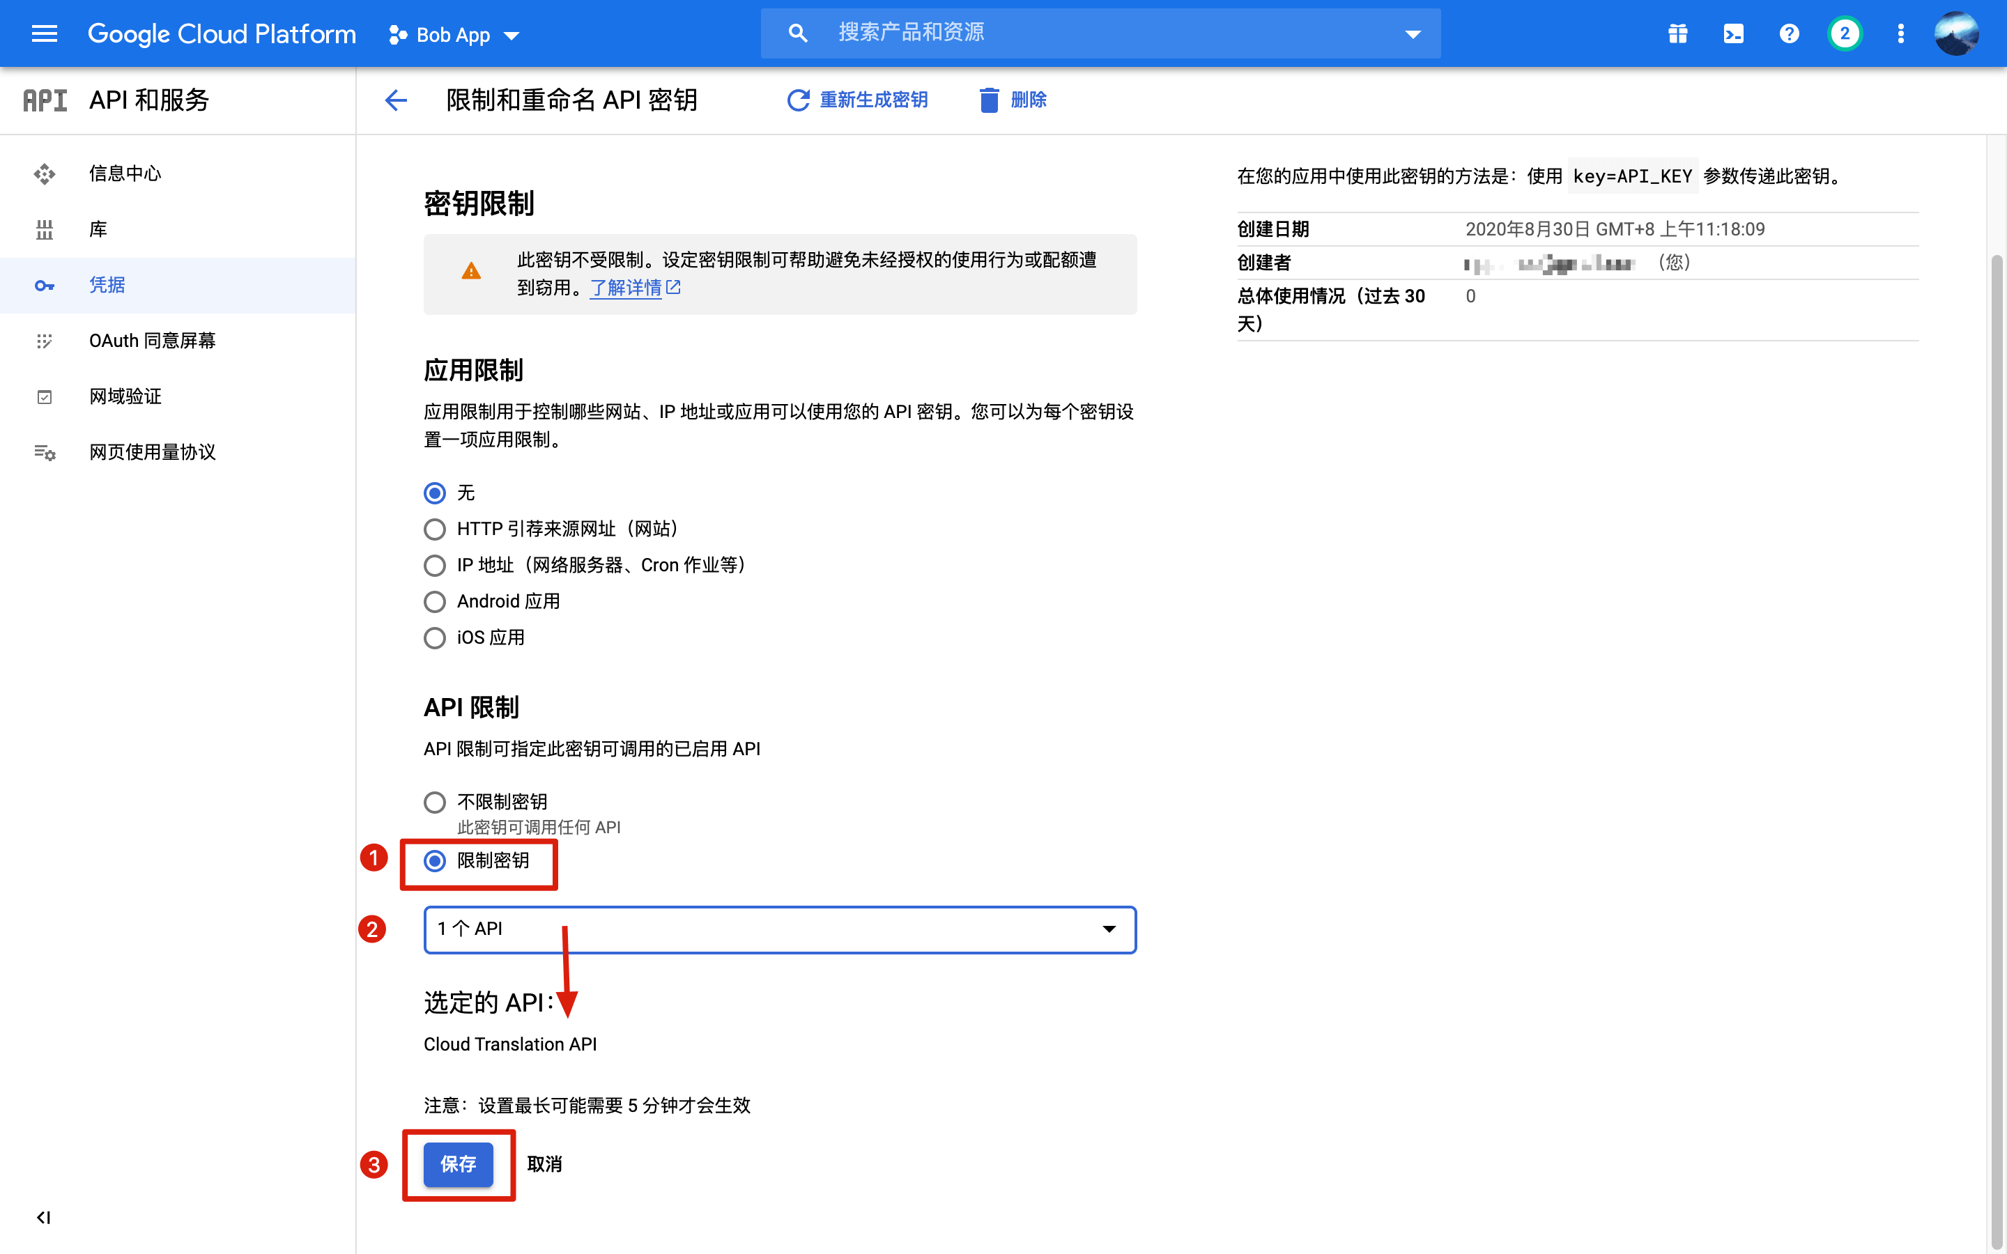The height and width of the screenshot is (1254, 2007).
Task: Open the help question mark icon
Action: point(1789,33)
